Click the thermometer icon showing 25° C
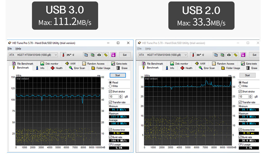Viewport: 268px width, 154px height. [x=63, y=55]
